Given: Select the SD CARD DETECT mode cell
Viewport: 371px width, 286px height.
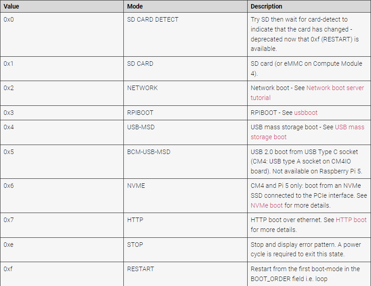Looking at the screenshot, I should coord(185,34).
